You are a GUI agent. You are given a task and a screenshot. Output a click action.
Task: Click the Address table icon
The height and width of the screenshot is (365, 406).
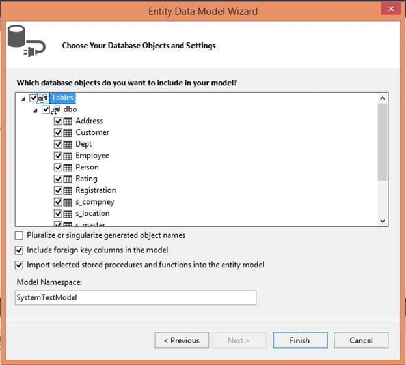click(68, 121)
